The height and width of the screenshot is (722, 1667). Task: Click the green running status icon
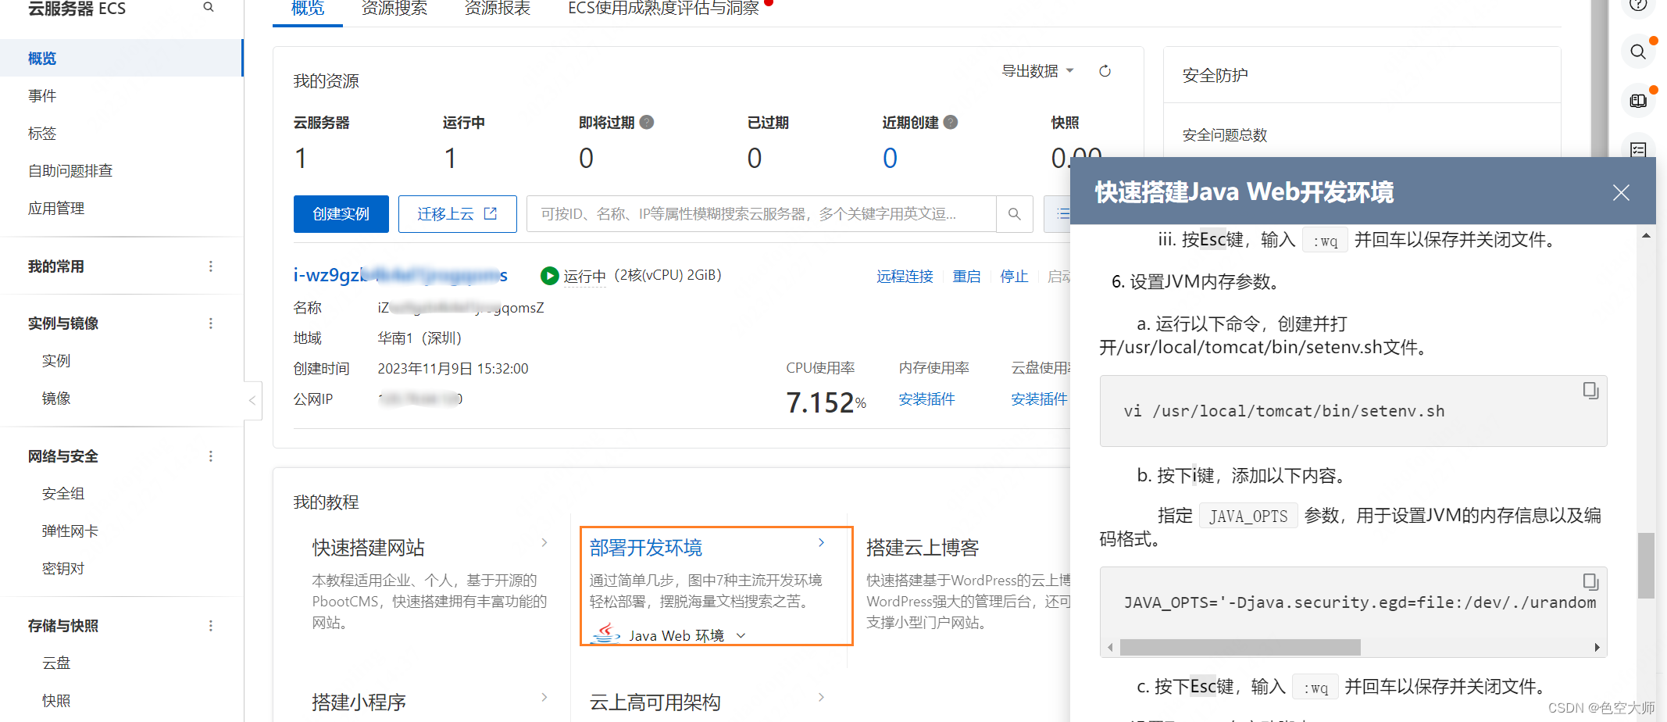point(550,276)
